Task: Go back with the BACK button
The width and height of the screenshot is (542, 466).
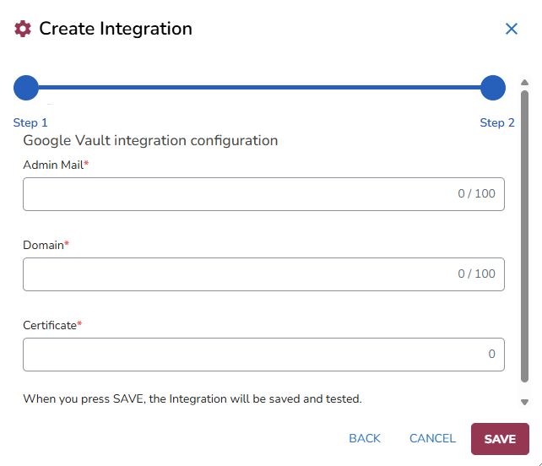Action: tap(365, 439)
